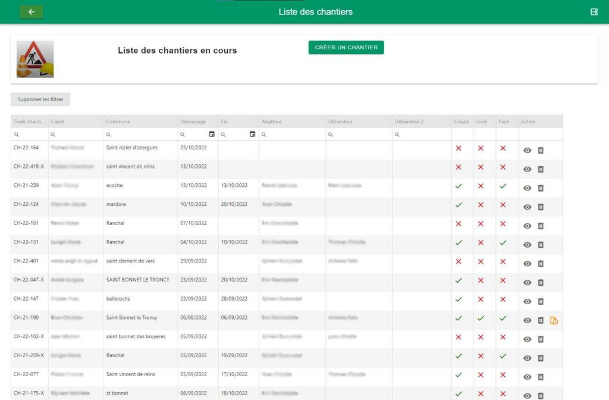Image resolution: width=609 pixels, height=400 pixels.
Task: Toggle Payé status for CH-21-259-X
Action: tap(503, 356)
